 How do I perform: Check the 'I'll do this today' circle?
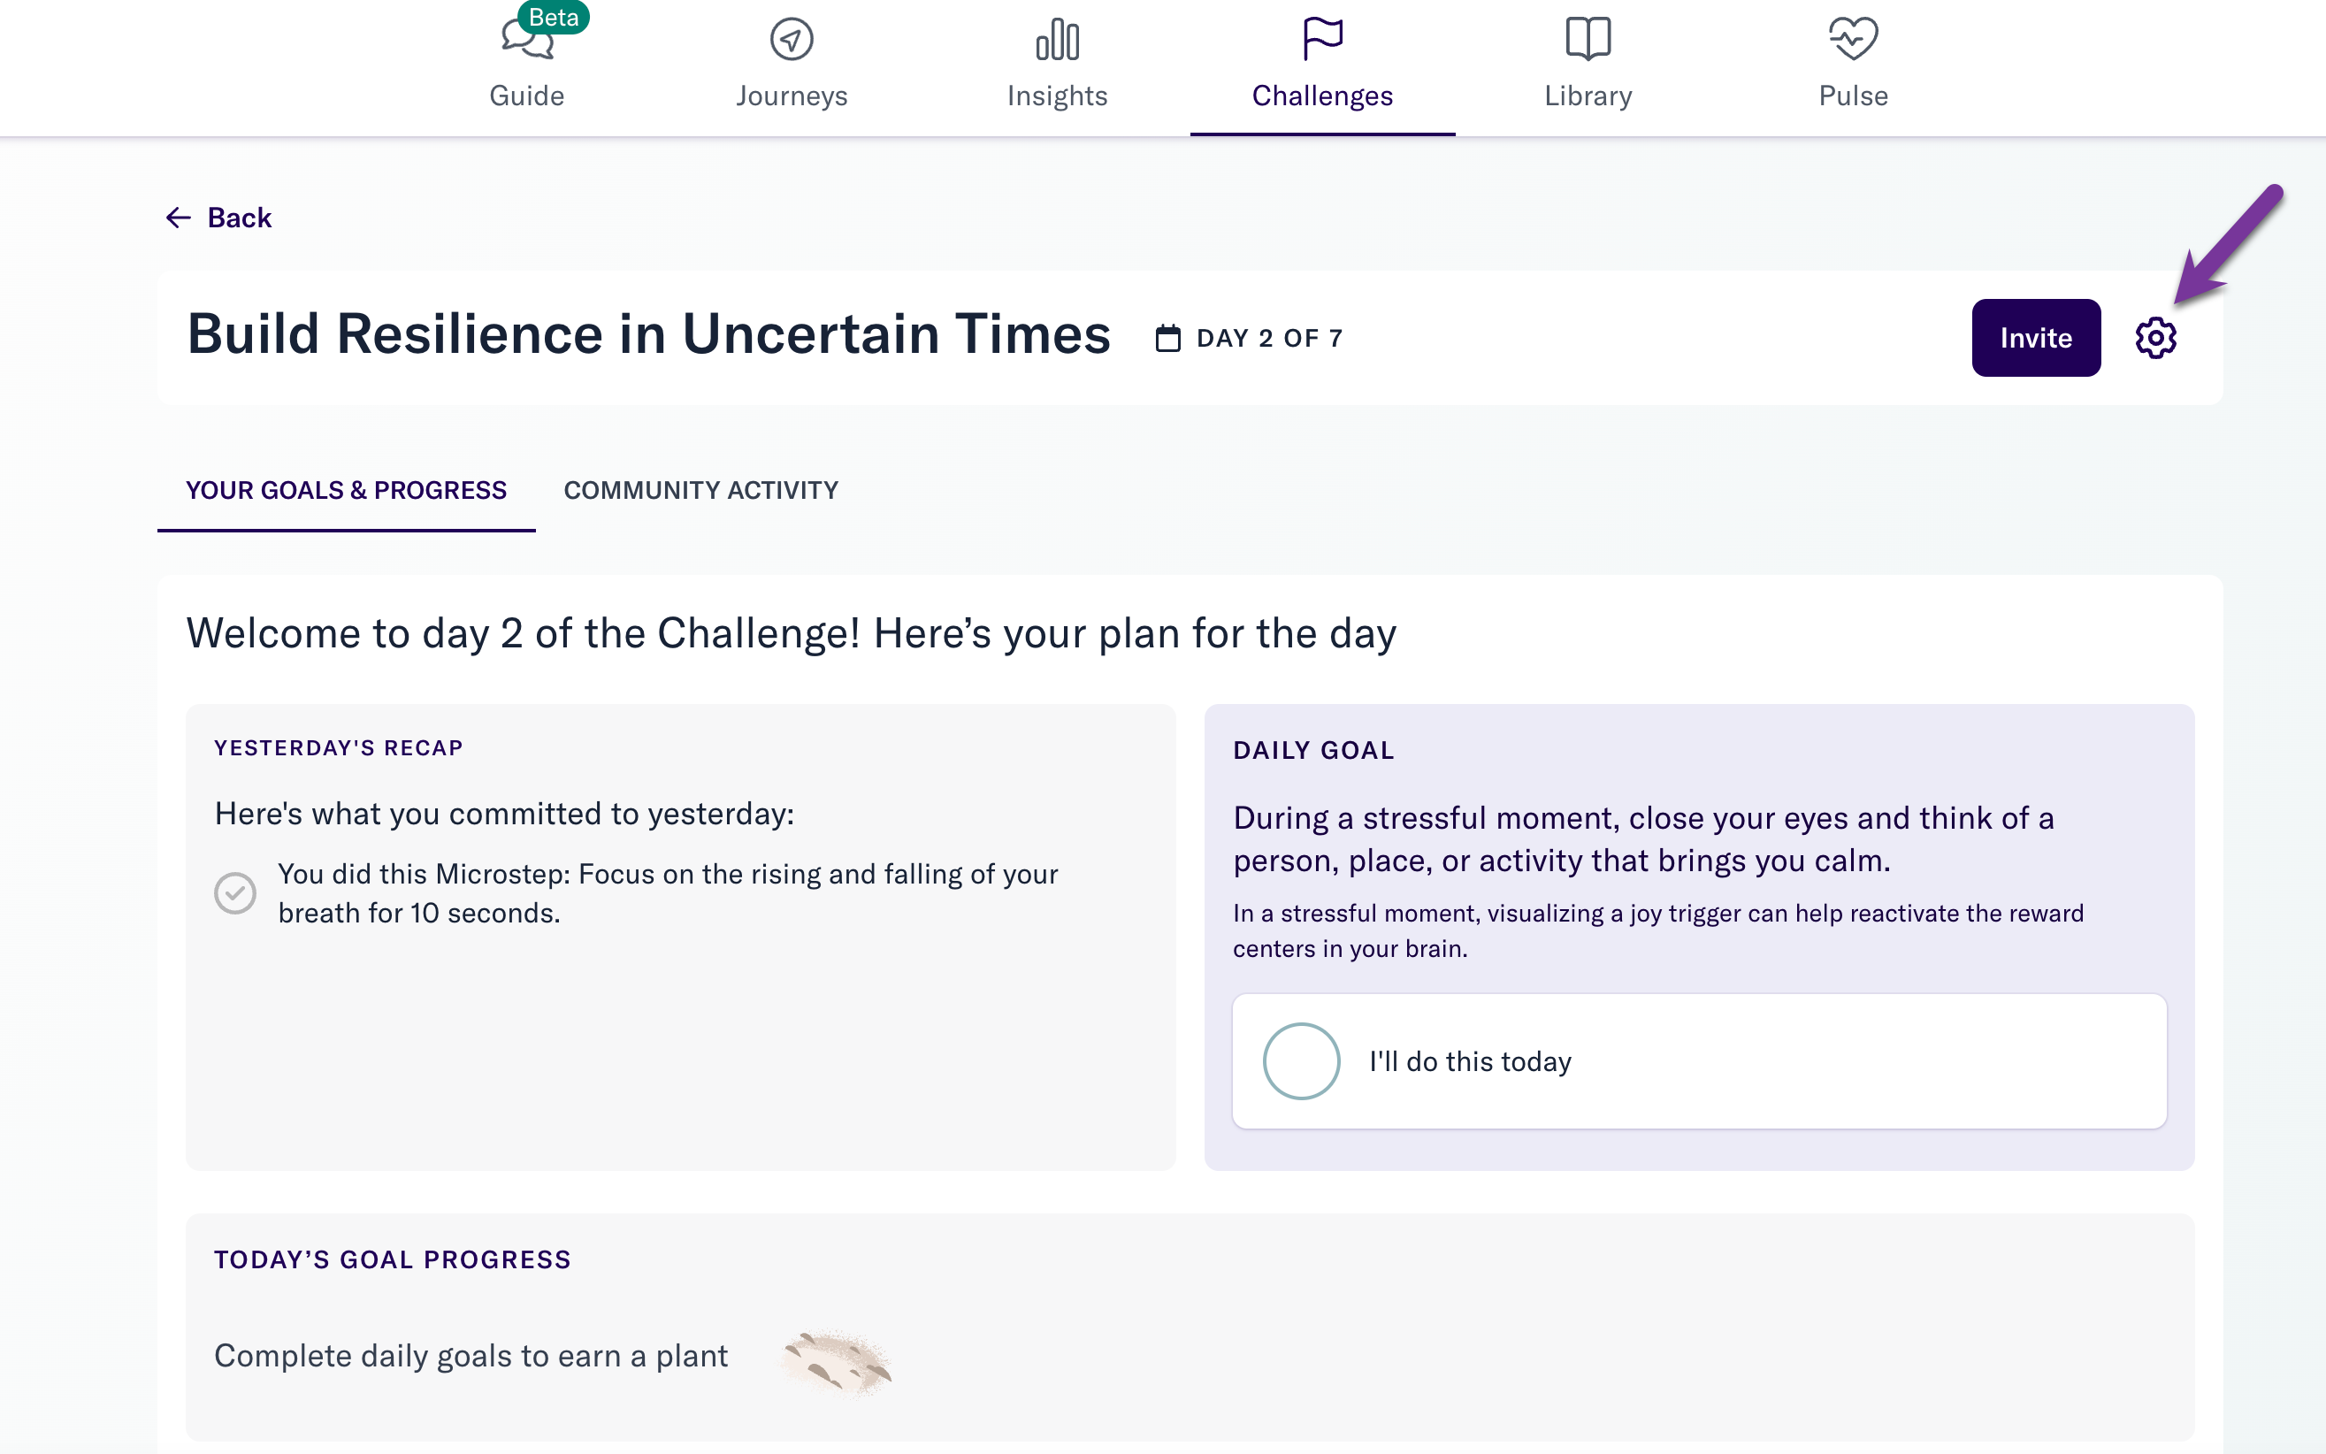[x=1301, y=1060]
